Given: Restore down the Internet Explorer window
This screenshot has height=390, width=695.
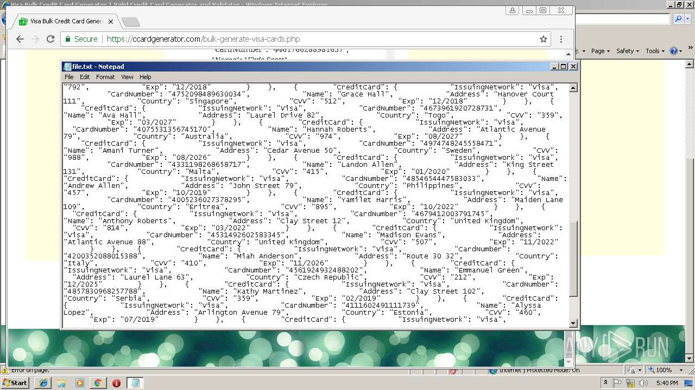Looking at the screenshot, I should coord(679,4).
